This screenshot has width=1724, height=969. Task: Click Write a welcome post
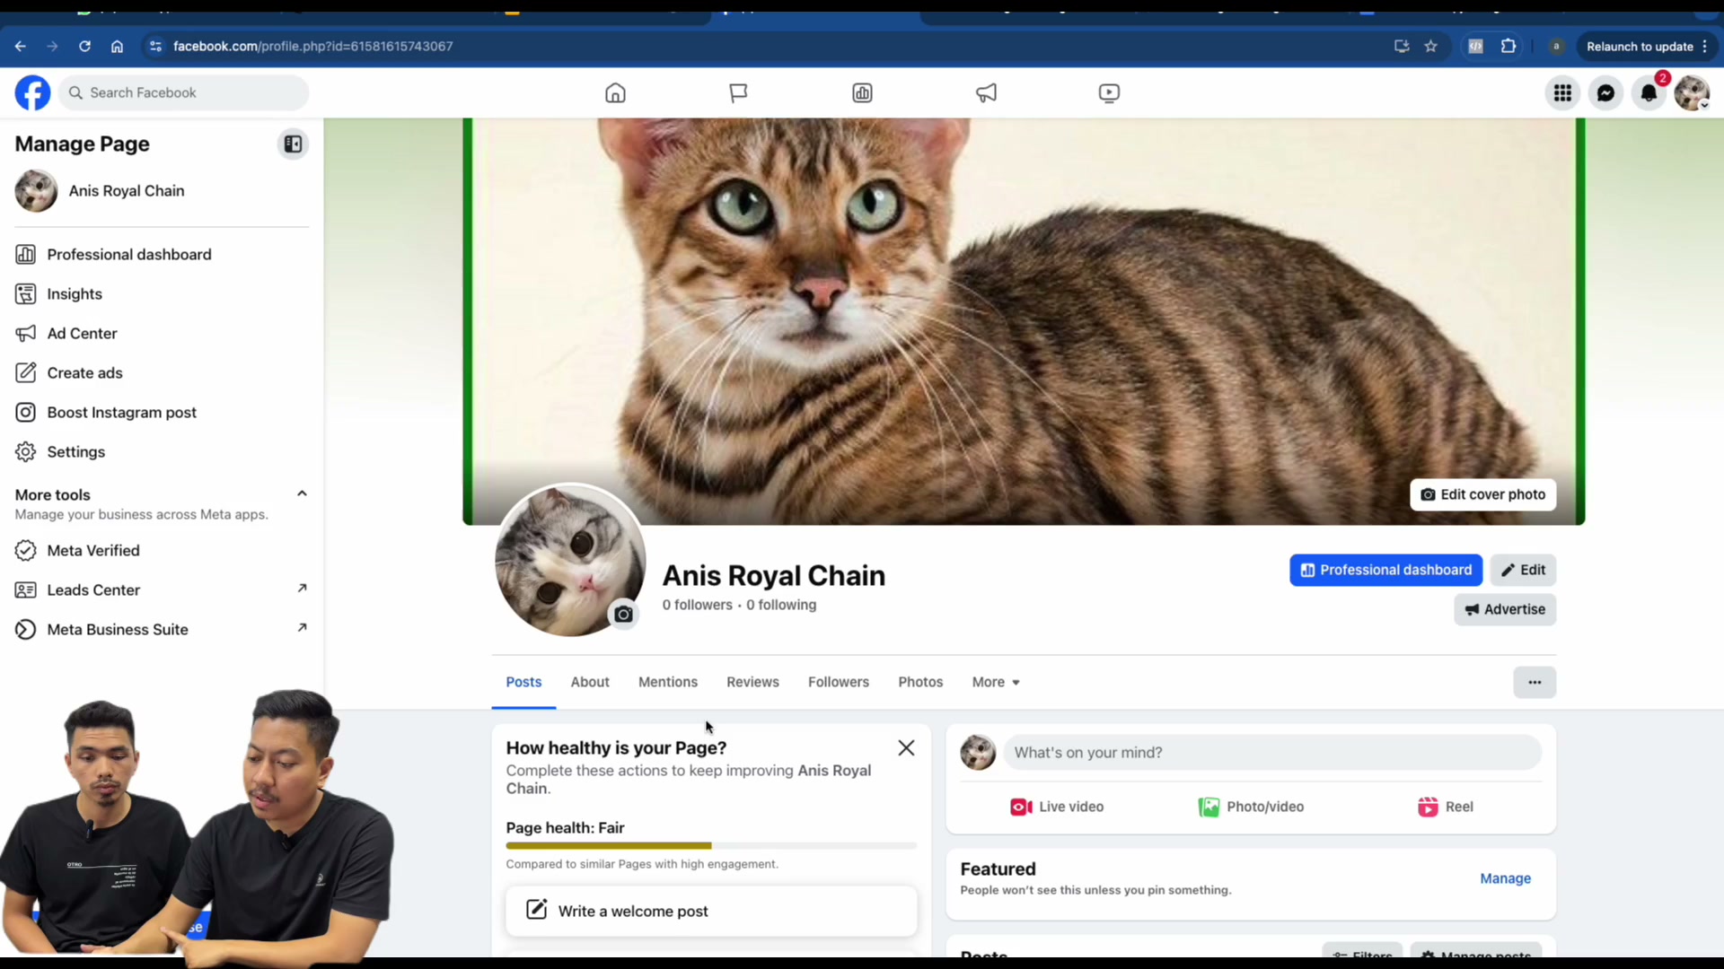pyautogui.click(x=711, y=911)
